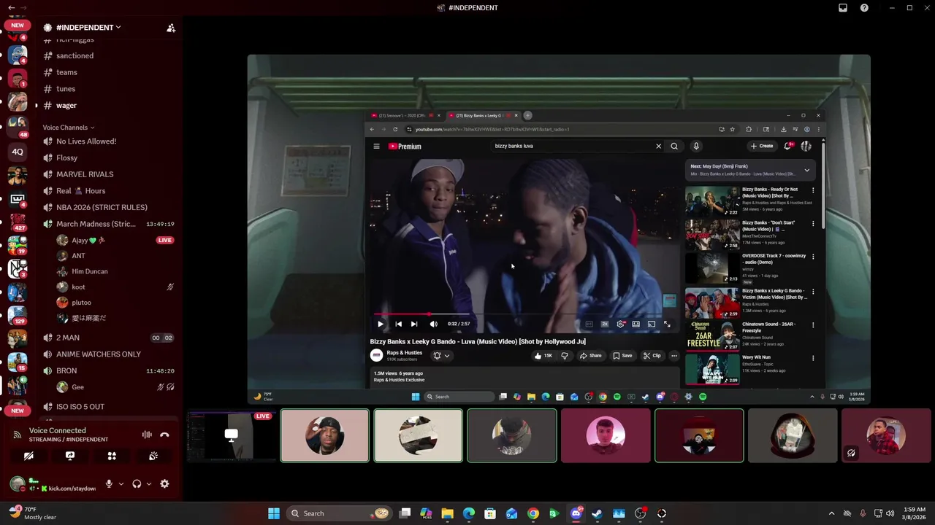935x525 pixels.
Task: Join ANIME WATCHERS ONLY voice channel
Action: (99, 354)
